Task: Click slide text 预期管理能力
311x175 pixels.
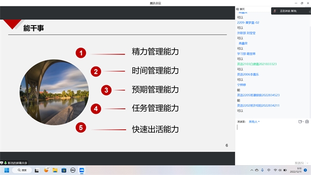Action: click(155, 89)
